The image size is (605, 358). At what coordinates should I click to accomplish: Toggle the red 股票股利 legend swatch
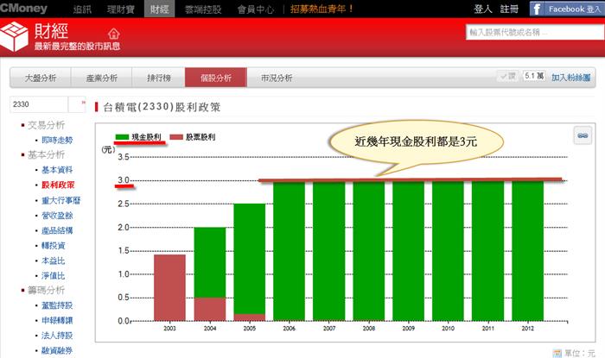[x=176, y=137]
